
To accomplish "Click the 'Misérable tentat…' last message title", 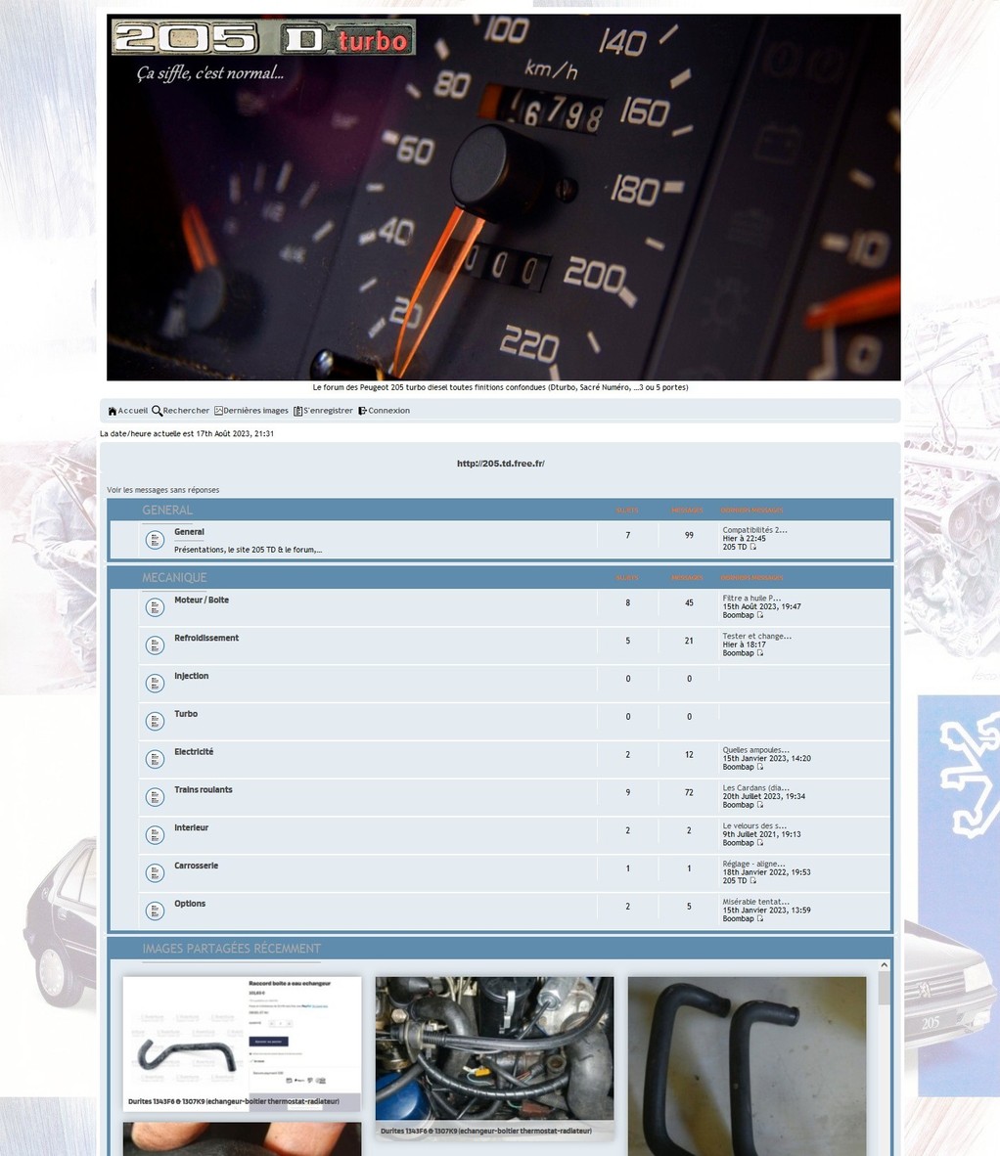I will tap(756, 902).
